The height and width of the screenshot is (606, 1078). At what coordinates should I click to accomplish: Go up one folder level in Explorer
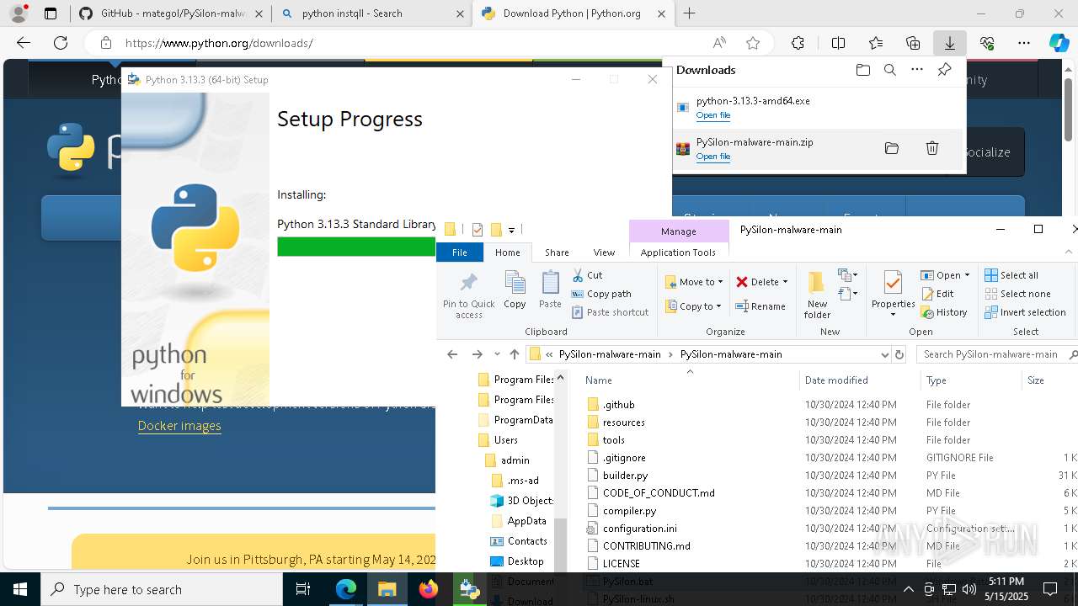(515, 354)
